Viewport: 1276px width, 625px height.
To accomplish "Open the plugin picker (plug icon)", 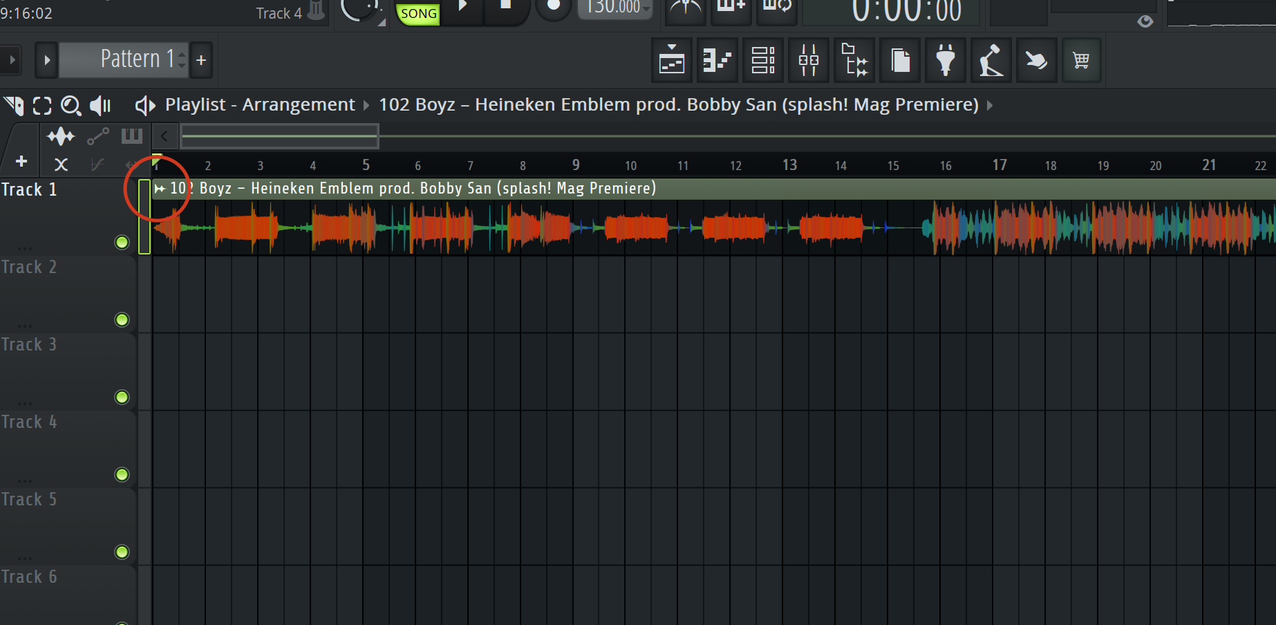I will coord(946,61).
